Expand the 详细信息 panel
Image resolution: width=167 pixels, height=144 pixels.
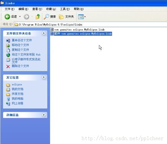(x=44, y=115)
